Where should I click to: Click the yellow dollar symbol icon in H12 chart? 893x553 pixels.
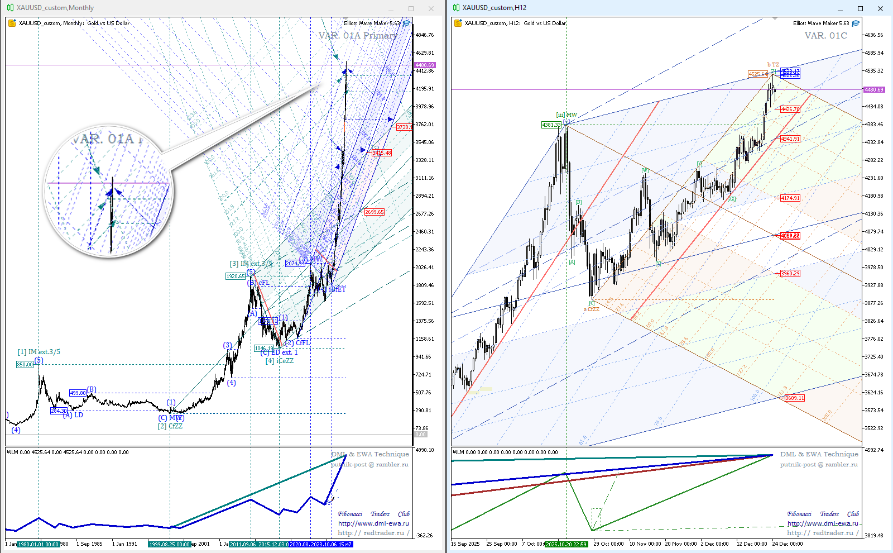458,23
